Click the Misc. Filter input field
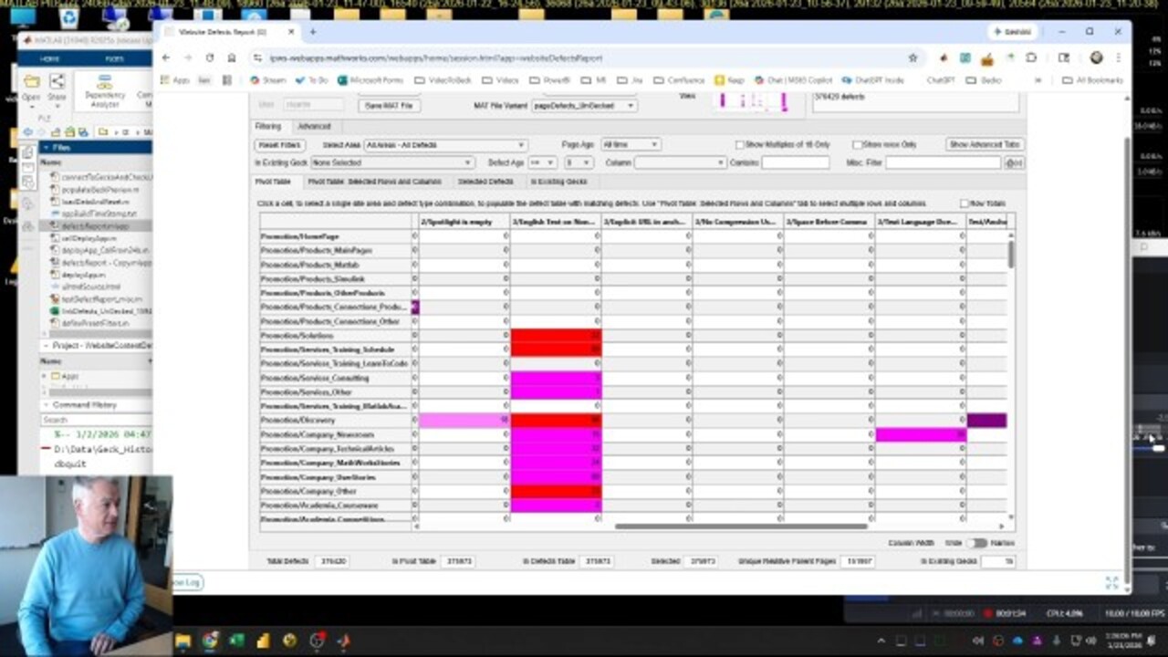The height and width of the screenshot is (657, 1168). (x=943, y=162)
